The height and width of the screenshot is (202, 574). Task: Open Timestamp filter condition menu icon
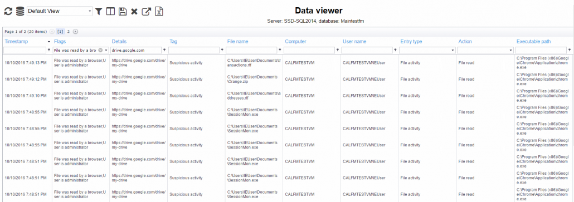[49, 50]
